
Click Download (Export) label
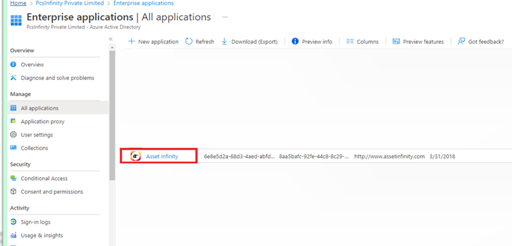[254, 42]
